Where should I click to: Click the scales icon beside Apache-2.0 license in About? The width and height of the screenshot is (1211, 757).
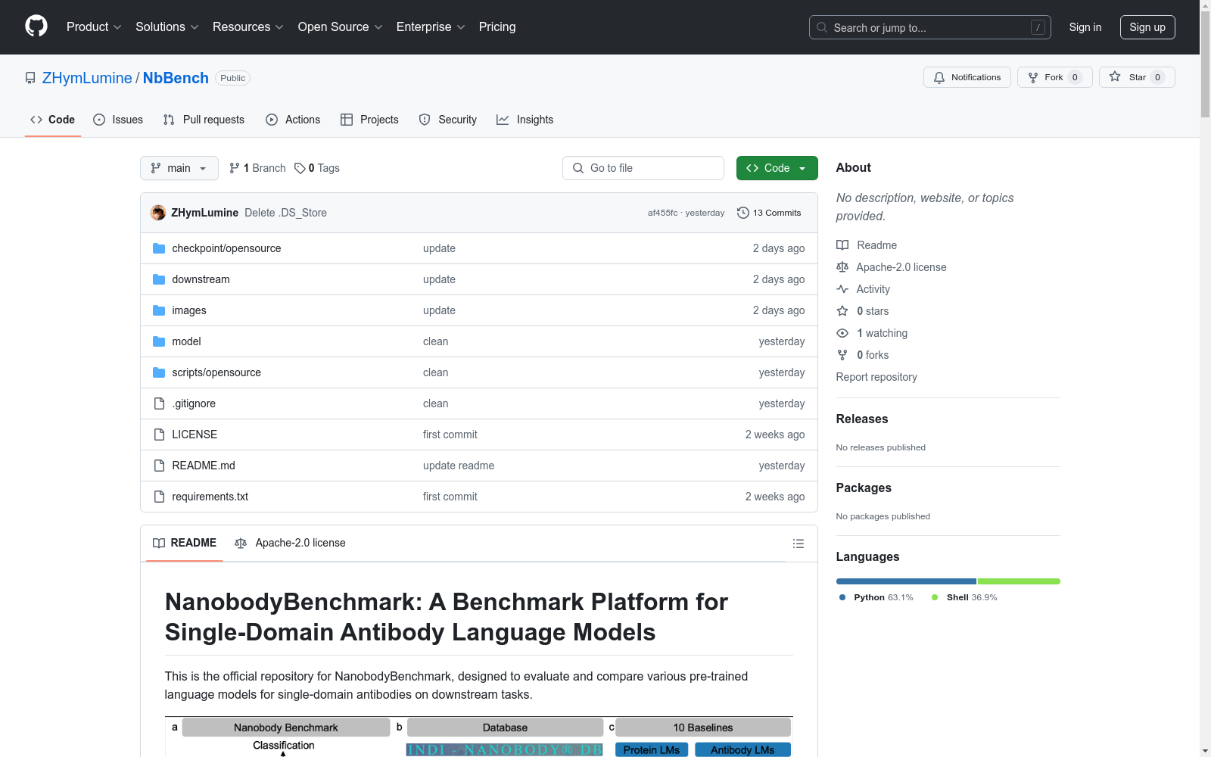(842, 267)
